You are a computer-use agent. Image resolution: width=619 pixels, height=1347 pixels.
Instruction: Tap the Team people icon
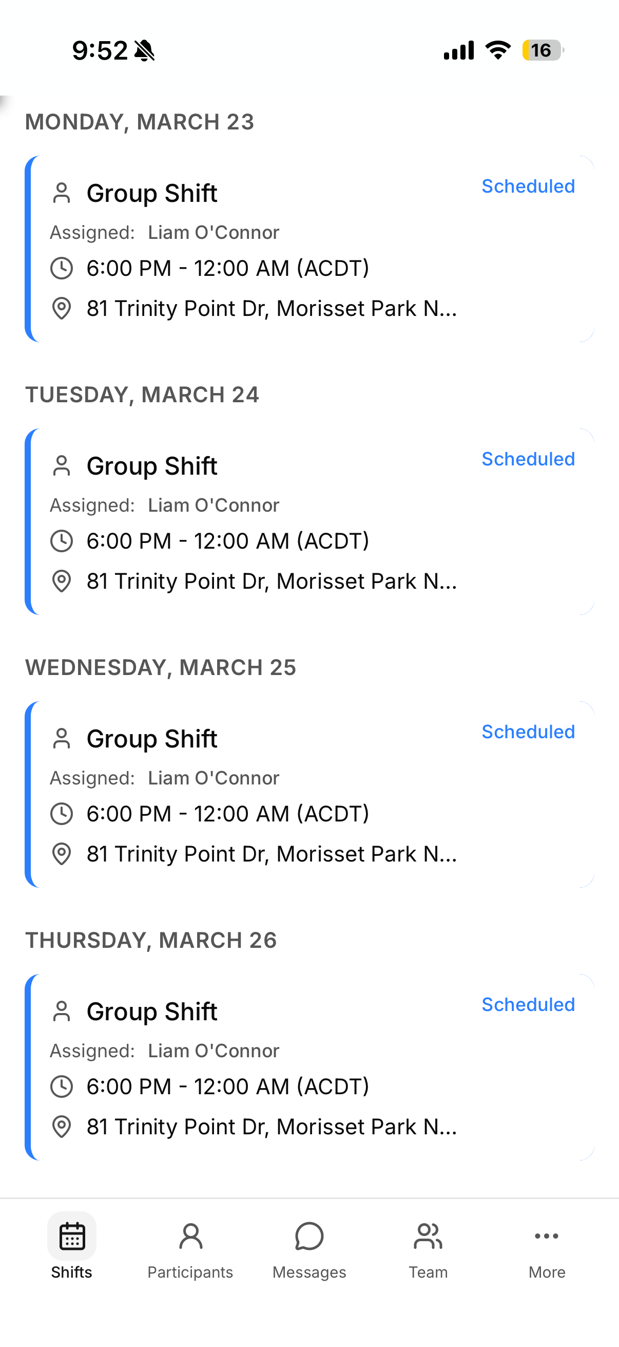(x=428, y=1236)
